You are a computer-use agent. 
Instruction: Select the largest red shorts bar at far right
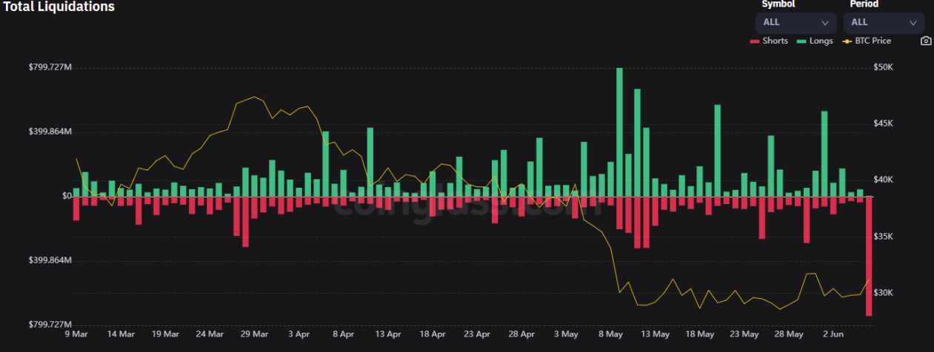coord(868,256)
